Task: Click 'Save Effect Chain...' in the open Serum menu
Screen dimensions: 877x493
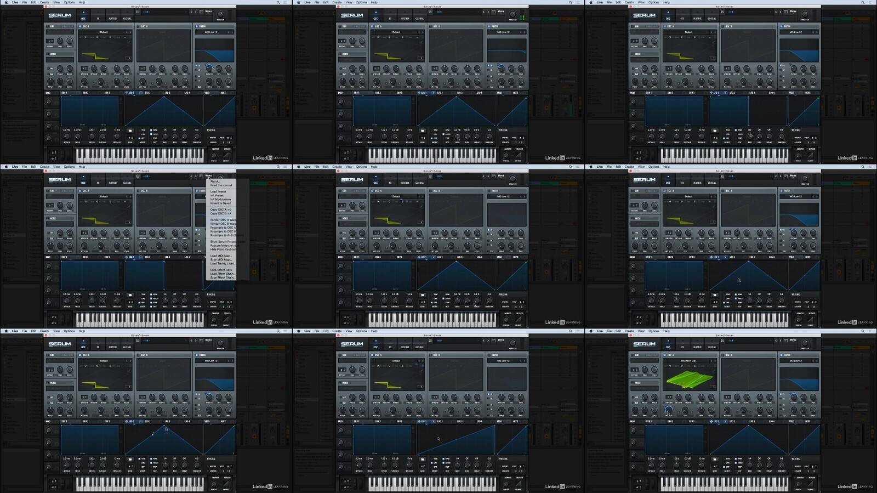Action: pyautogui.click(x=223, y=277)
